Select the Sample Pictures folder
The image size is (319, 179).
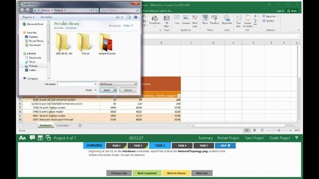click(107, 44)
